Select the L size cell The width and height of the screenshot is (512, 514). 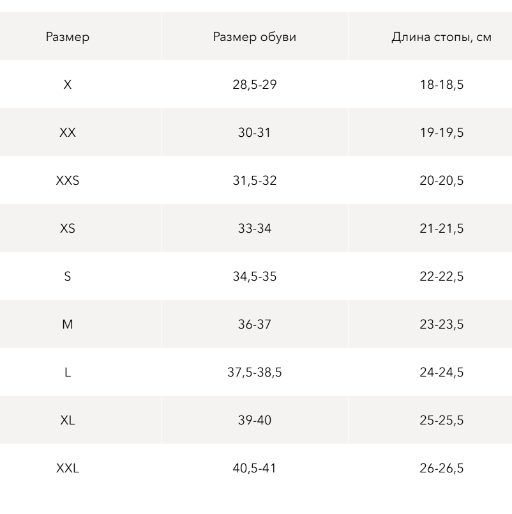pyautogui.click(x=68, y=373)
